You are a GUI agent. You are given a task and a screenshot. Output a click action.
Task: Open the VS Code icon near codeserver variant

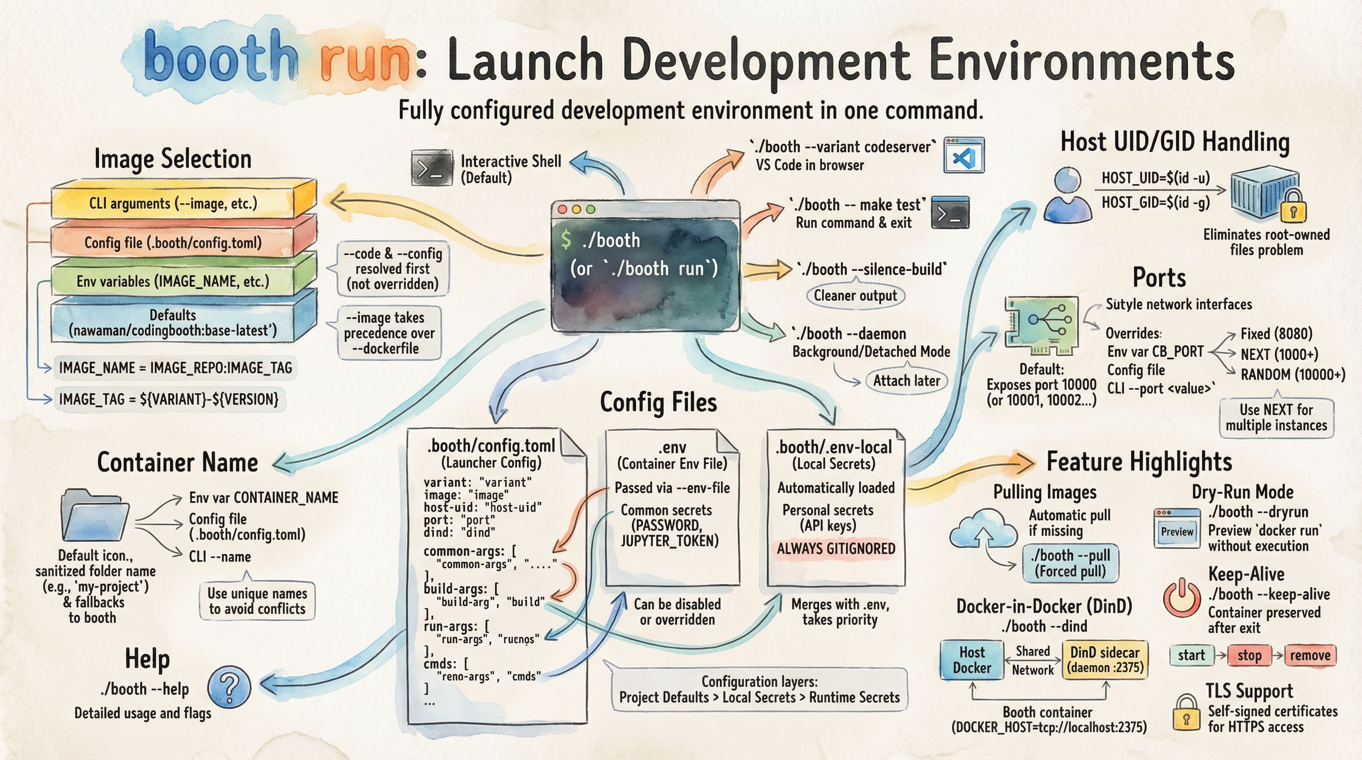(x=964, y=155)
